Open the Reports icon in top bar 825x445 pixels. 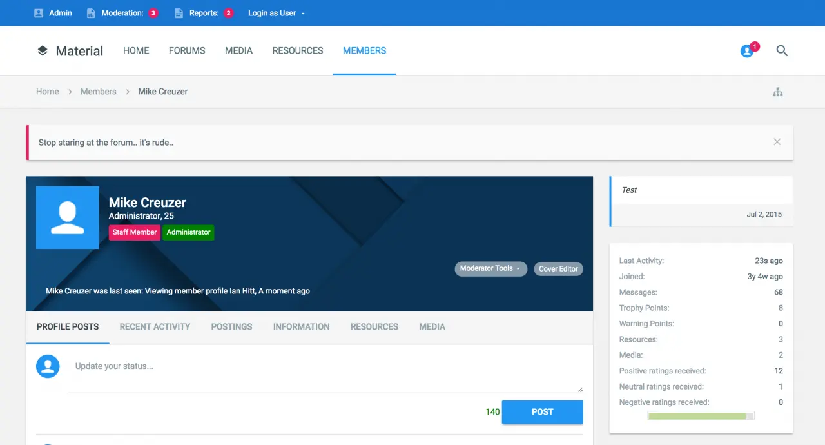coord(179,13)
